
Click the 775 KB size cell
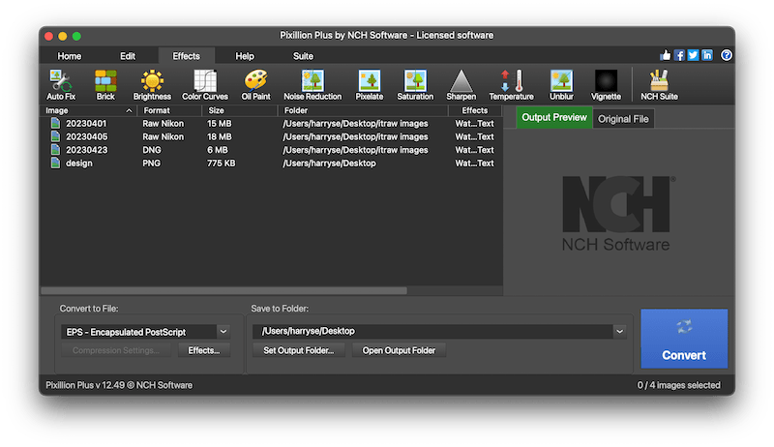(x=222, y=164)
